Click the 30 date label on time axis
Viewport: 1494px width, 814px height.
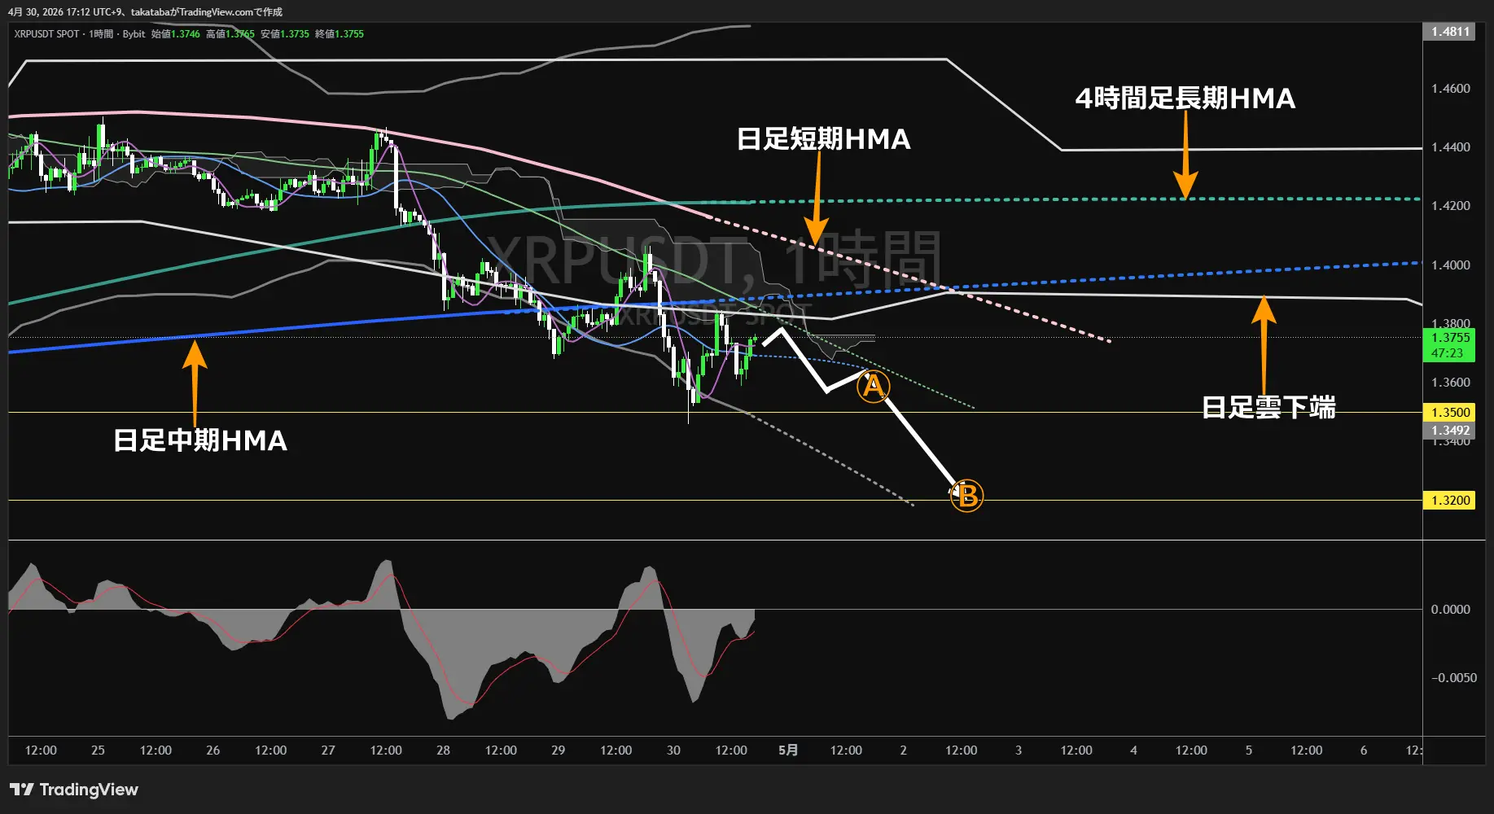[673, 751]
